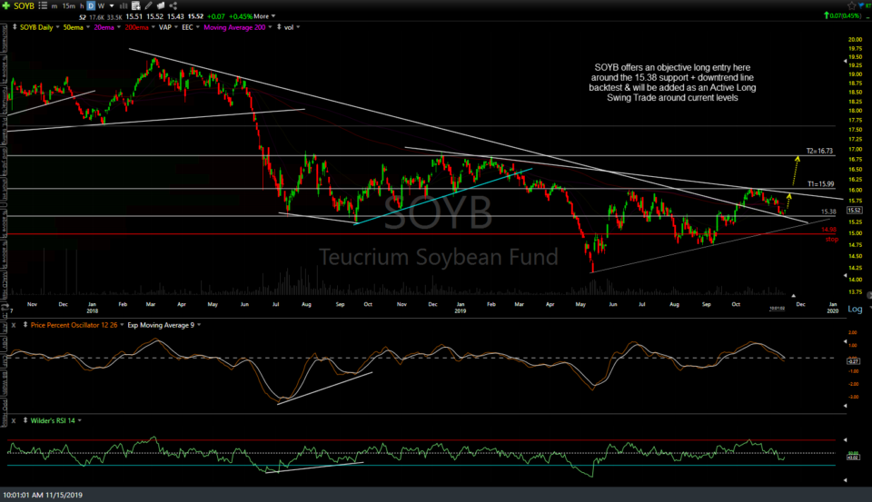Screen dimensions: 872x502
Task: Click move-pane arrows beside Wilder's RSI
Action: [25, 420]
